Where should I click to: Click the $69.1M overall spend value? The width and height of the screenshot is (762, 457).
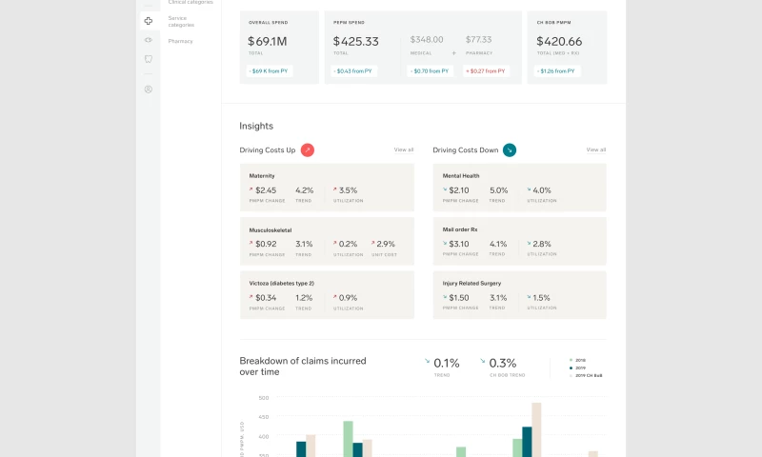tap(268, 42)
